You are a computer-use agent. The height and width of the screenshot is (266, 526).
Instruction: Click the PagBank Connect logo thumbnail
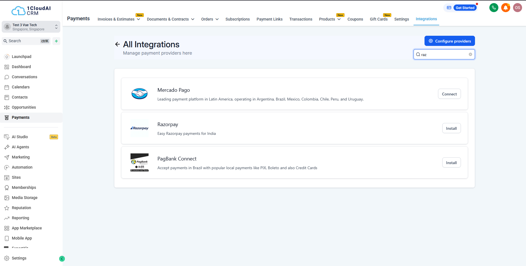coord(140,162)
